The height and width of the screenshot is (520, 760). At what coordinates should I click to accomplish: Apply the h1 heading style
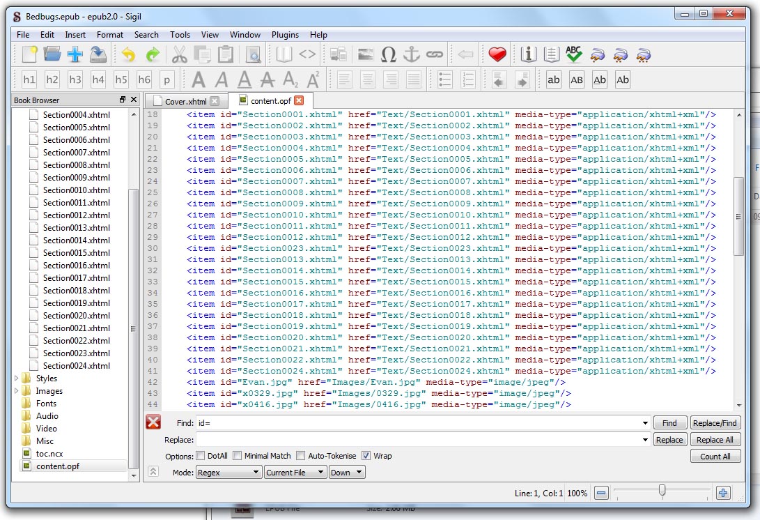pyautogui.click(x=29, y=79)
